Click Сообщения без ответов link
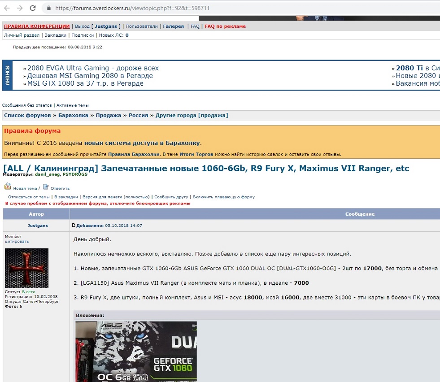 (27, 105)
